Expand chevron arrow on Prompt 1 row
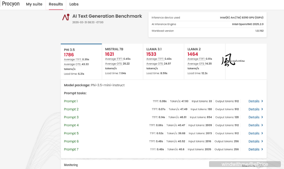 pos(262,101)
